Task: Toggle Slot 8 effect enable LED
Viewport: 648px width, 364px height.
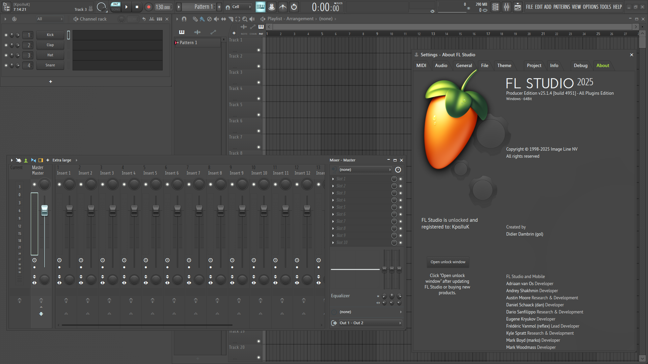Action: 401,229
